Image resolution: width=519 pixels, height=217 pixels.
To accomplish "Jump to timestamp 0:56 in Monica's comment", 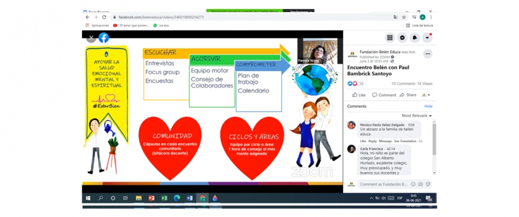I will (x=412, y=125).
